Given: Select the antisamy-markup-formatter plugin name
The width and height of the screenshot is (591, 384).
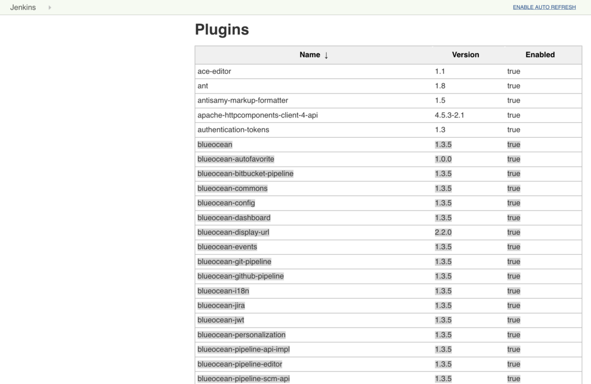Looking at the screenshot, I should point(243,100).
